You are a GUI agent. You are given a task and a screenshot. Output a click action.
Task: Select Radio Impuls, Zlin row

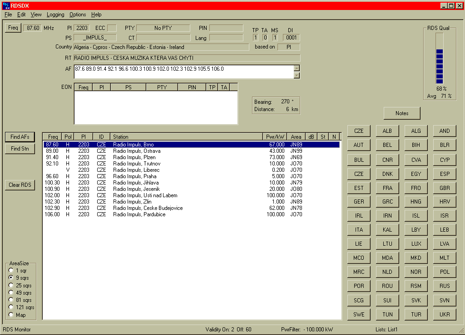click(x=191, y=202)
